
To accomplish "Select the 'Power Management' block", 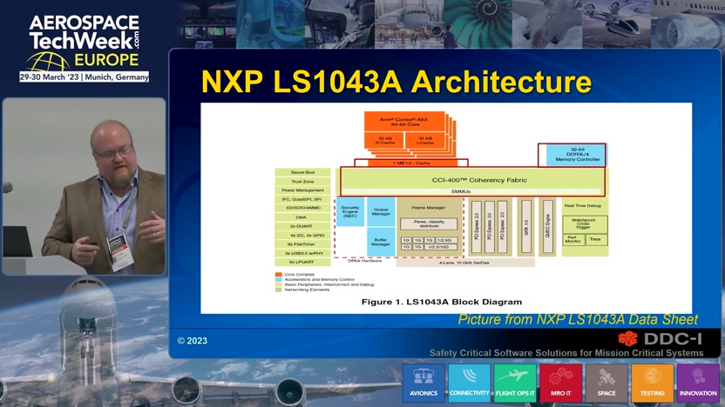I will point(303,190).
